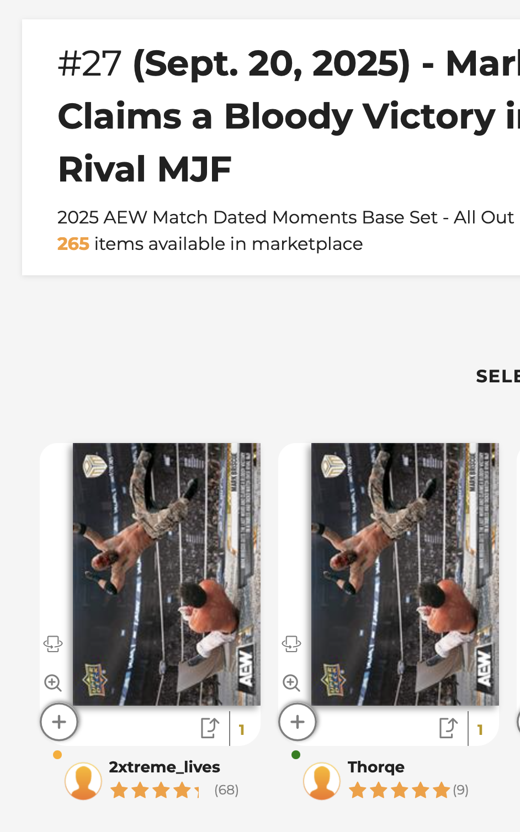Flip the 2xtreme_lives card with rotate icon
520x832 pixels.
coord(53,643)
